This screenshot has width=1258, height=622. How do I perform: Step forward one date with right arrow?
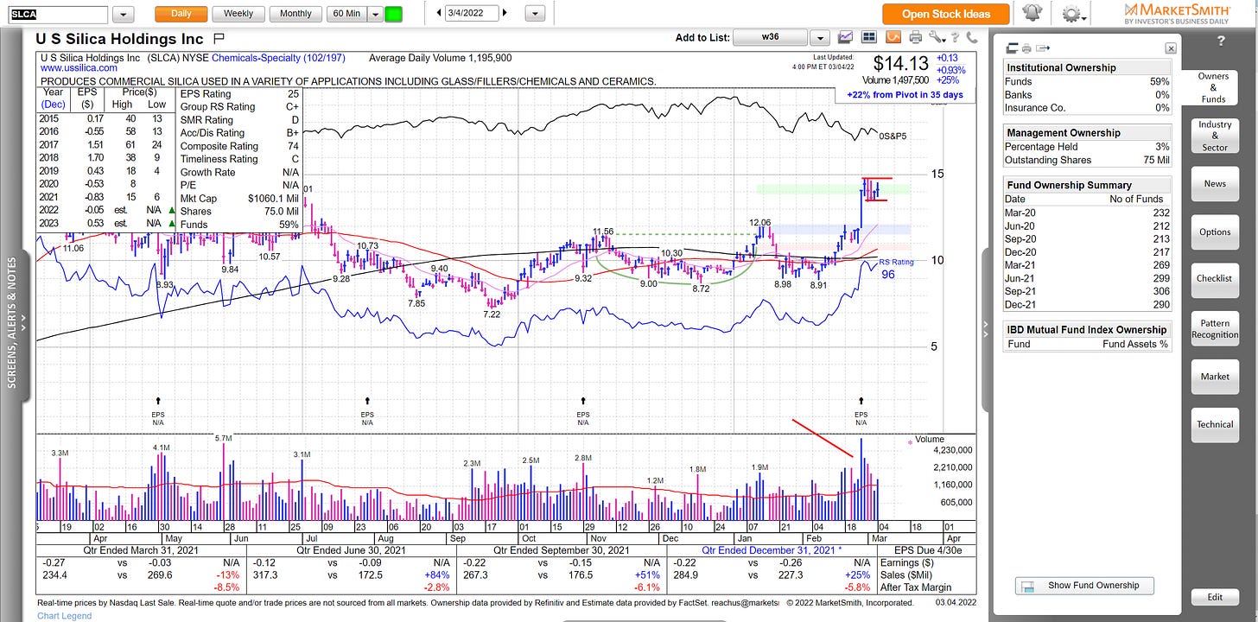click(505, 13)
